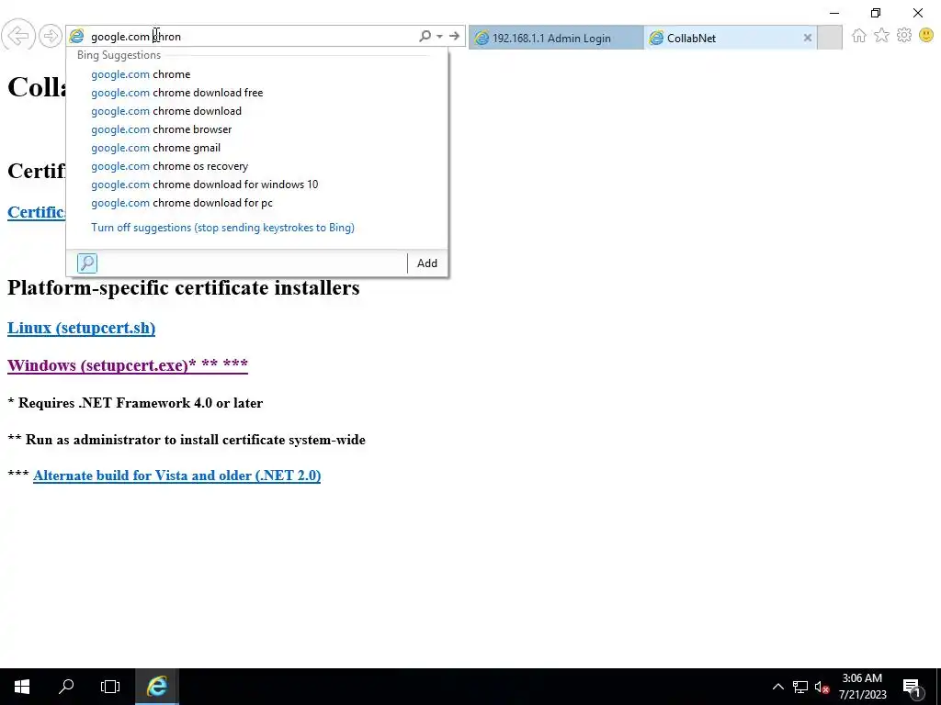
Task: Open Task View on the taskbar
Action: point(110,687)
